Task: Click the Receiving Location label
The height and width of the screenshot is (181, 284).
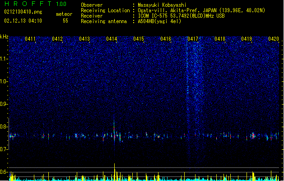Action: coord(105,10)
